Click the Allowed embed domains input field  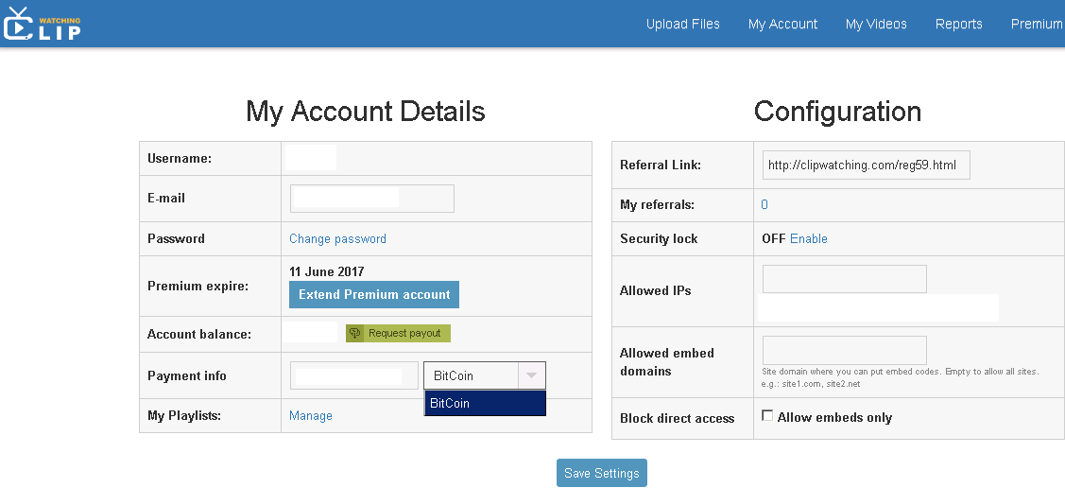[844, 350]
